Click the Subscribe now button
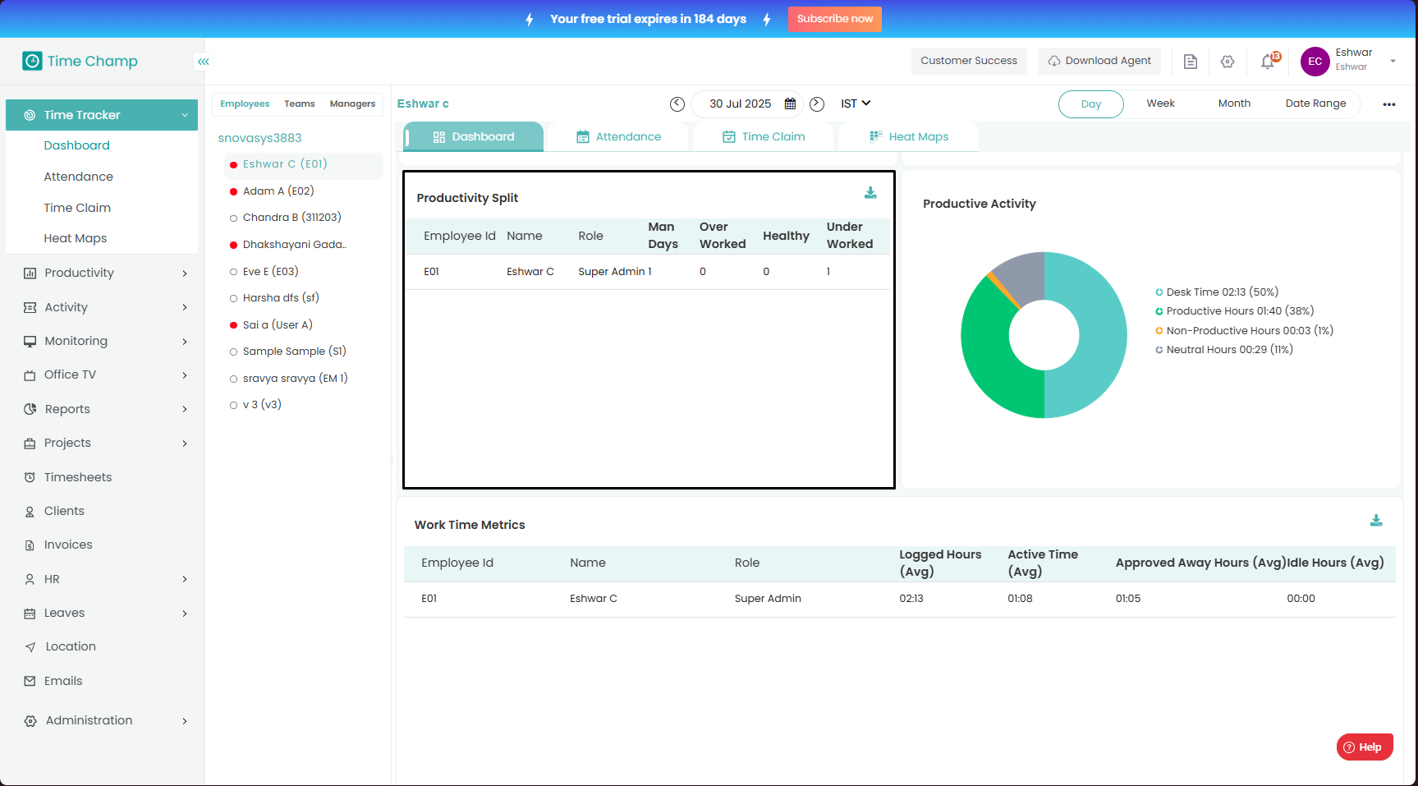The height and width of the screenshot is (786, 1418). tap(834, 19)
